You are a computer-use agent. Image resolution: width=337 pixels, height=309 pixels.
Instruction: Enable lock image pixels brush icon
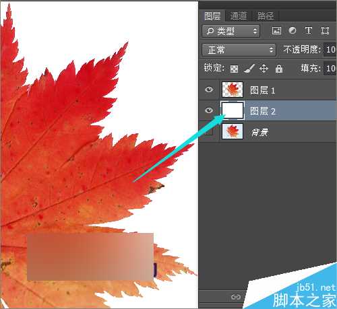[249, 69]
